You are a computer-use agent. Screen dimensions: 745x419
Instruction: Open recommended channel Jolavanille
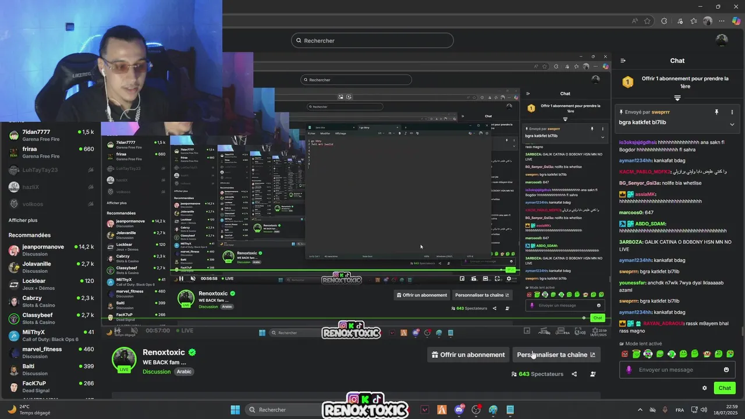pyautogui.click(x=51, y=267)
